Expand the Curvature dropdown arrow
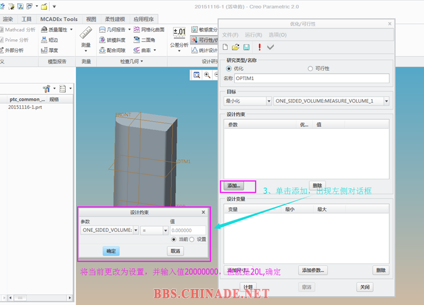Viewport: 424px width, 305px height. tap(155, 50)
